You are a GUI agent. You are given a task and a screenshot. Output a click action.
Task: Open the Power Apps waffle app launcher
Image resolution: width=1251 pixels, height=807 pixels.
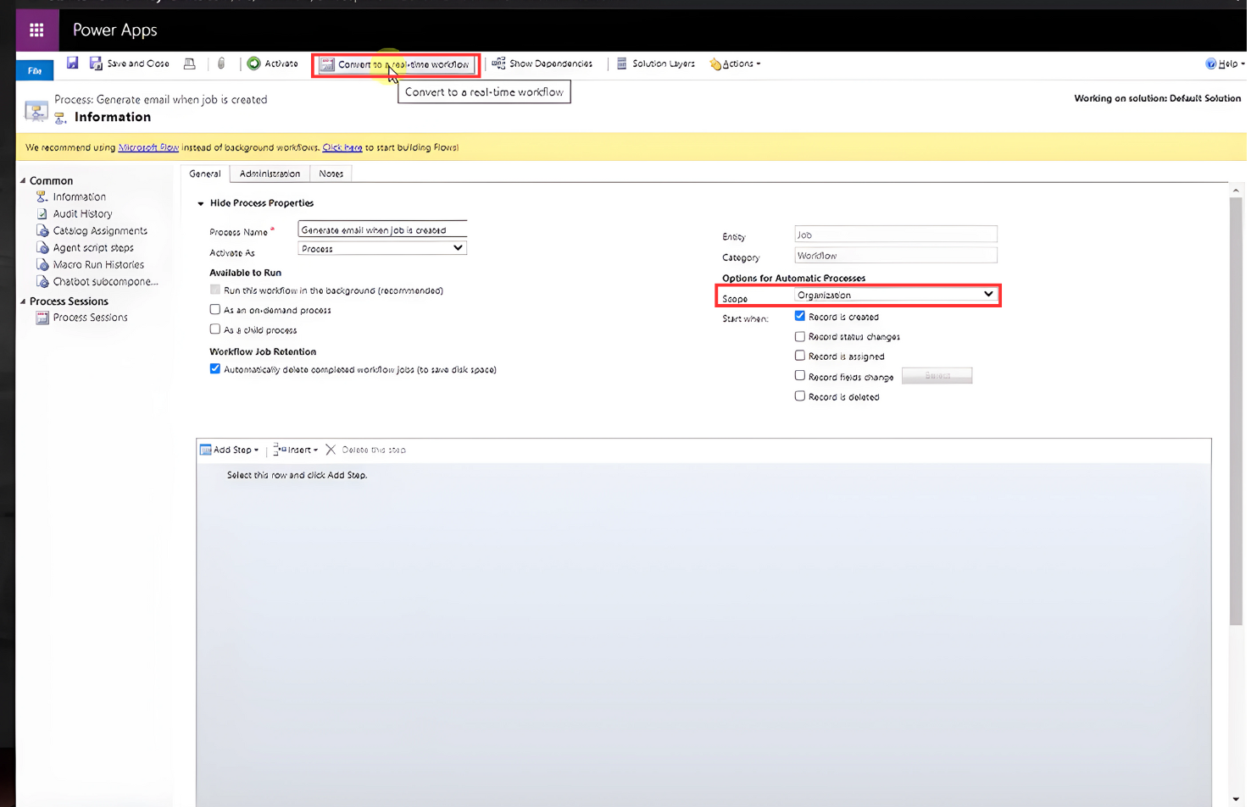click(36, 30)
